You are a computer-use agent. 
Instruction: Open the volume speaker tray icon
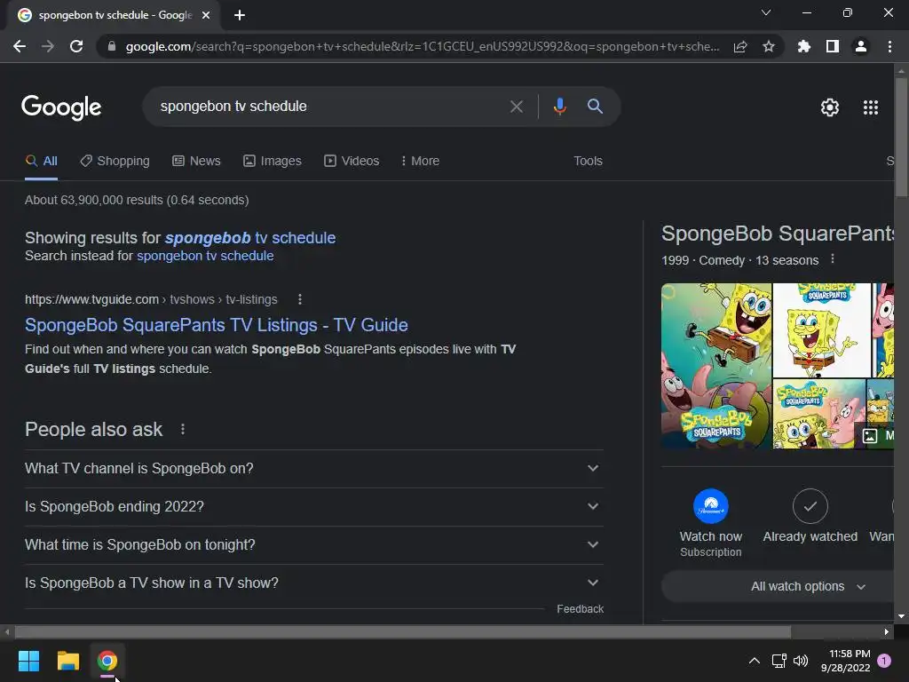coord(801,661)
